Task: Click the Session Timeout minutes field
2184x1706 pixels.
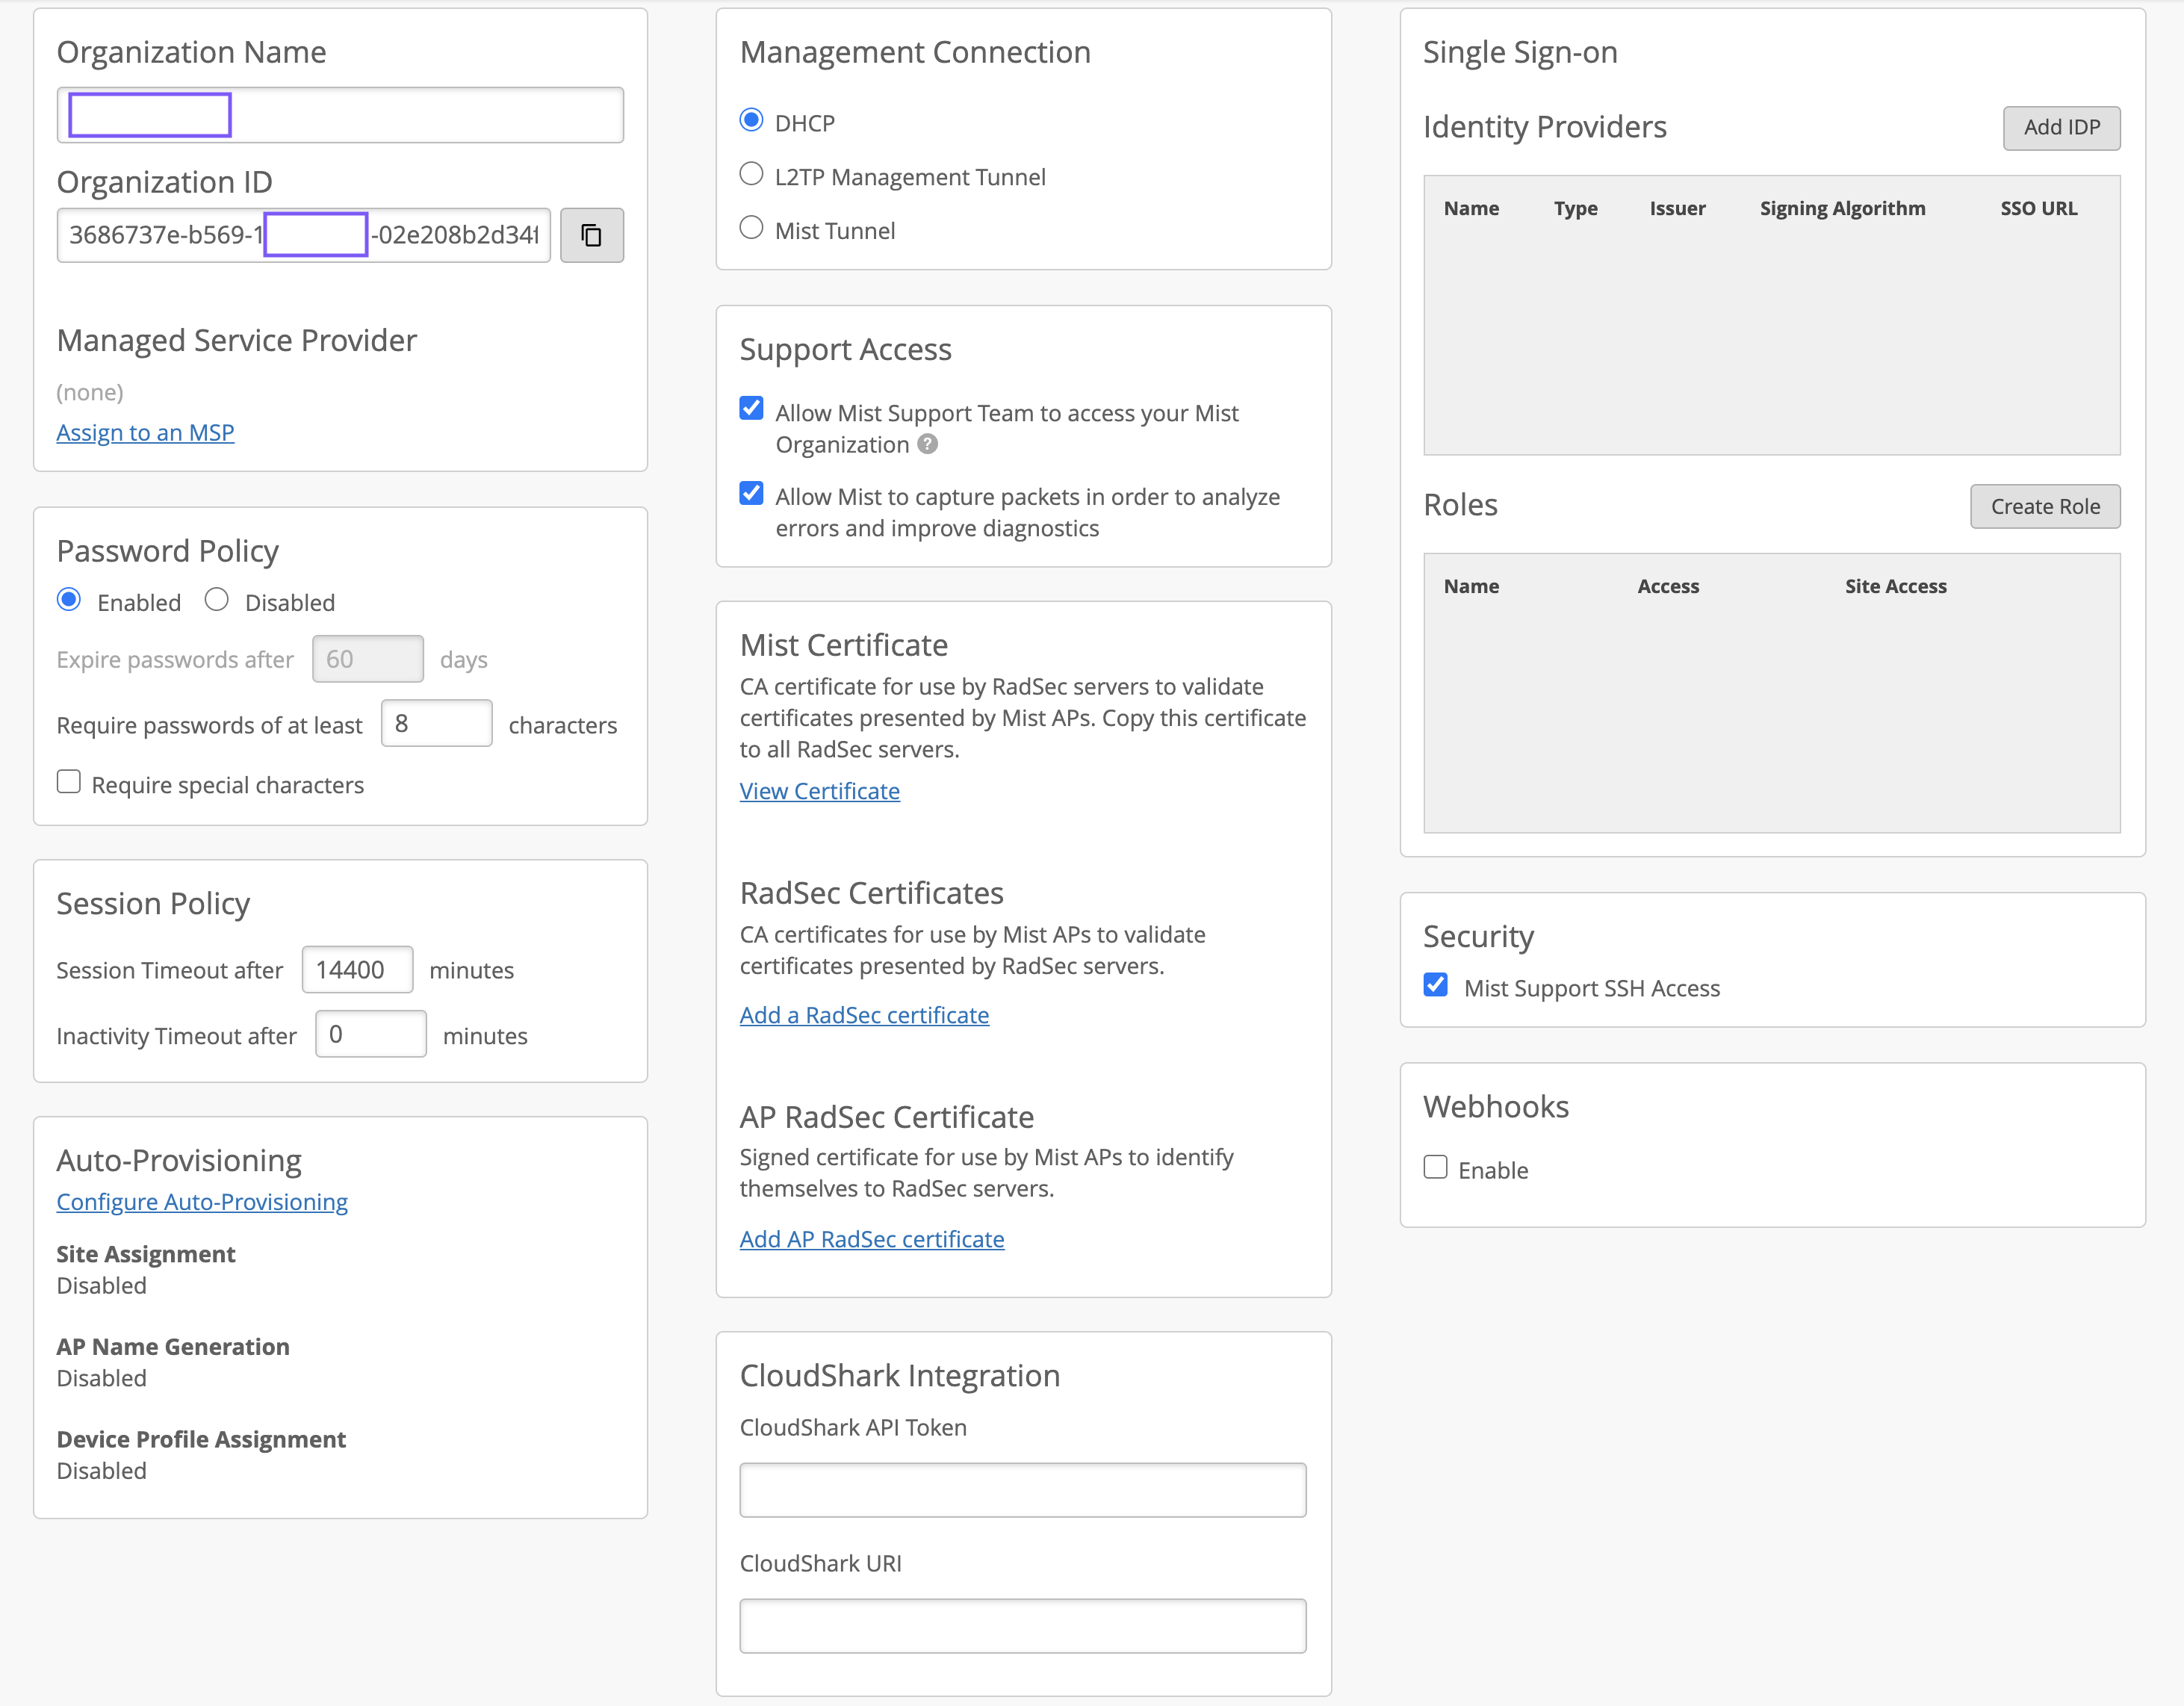Action: coord(357,970)
